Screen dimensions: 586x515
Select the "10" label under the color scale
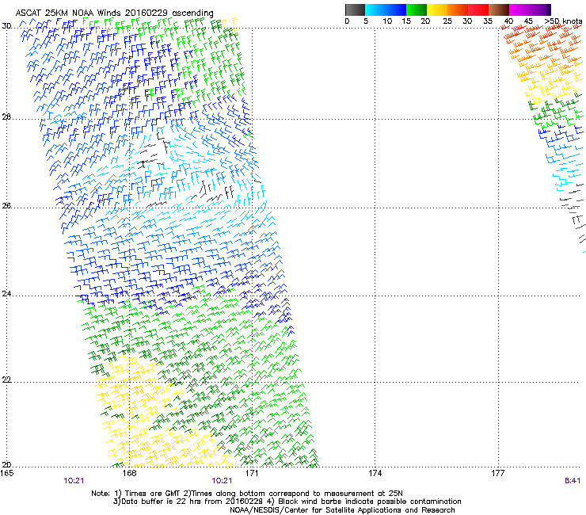click(x=387, y=21)
